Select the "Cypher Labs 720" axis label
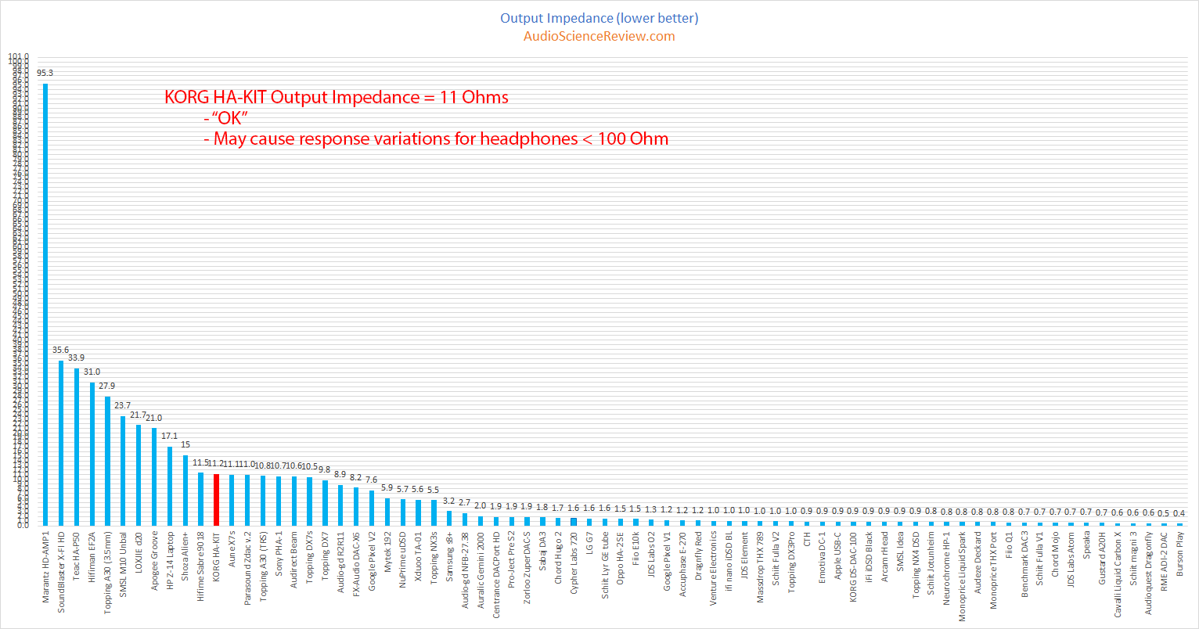The width and height of the screenshot is (1199, 629). click(x=574, y=564)
